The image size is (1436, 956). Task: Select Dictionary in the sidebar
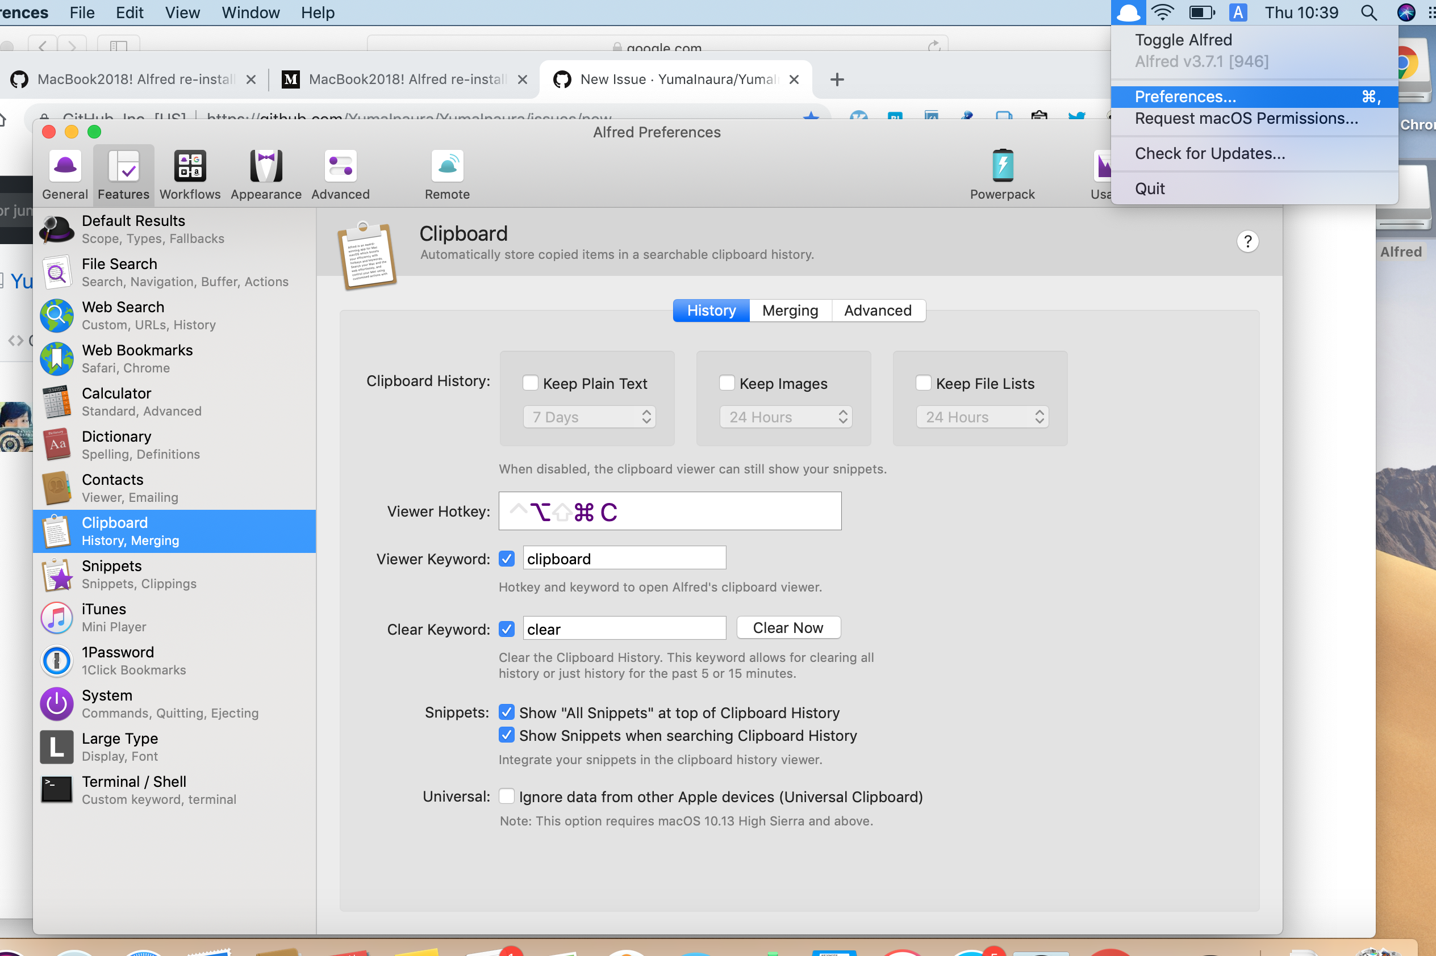pos(174,445)
